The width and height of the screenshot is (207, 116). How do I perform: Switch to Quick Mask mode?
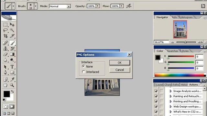click(x=12, y=107)
